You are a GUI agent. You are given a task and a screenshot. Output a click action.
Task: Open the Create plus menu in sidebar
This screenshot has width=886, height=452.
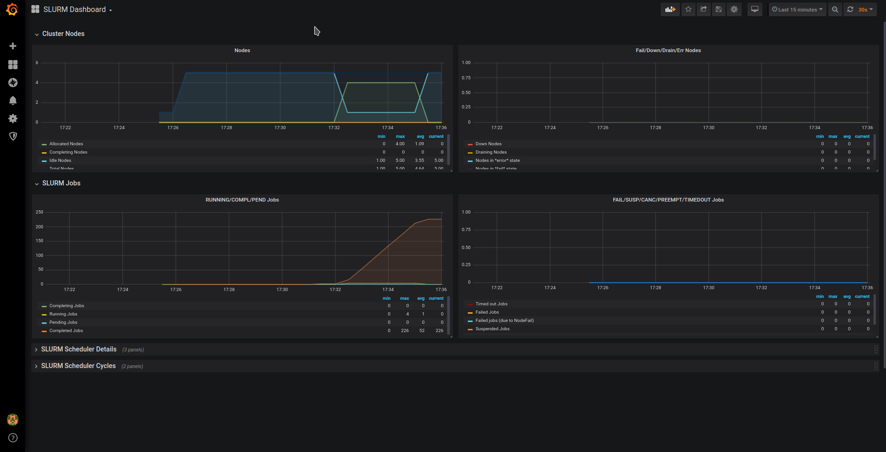[13, 46]
